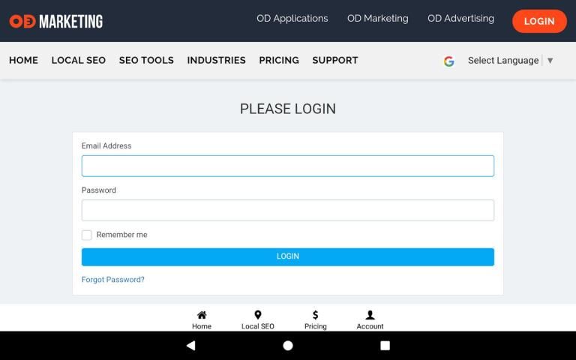576x360 pixels.
Task: Open Local SEO map pin icon
Action: click(257, 316)
